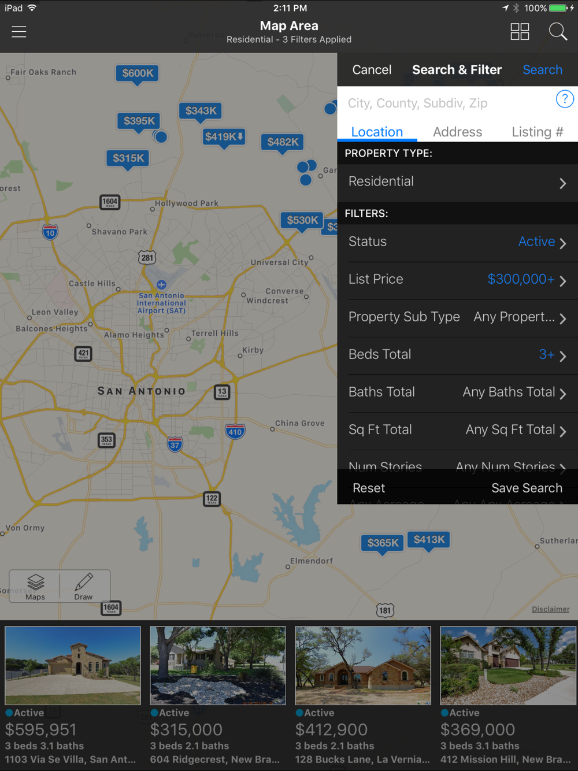Image resolution: width=578 pixels, height=771 pixels.
Task: Open the $369,000 listing photo
Action: click(x=508, y=666)
